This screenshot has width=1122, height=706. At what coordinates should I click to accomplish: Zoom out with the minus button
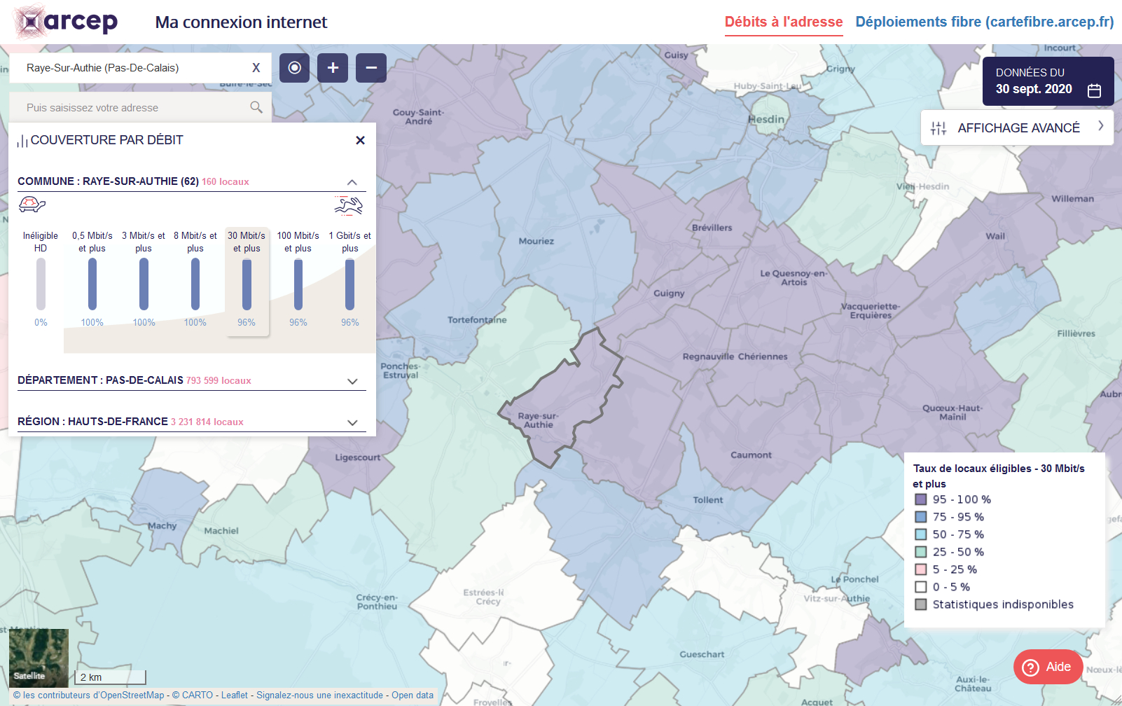click(x=371, y=68)
